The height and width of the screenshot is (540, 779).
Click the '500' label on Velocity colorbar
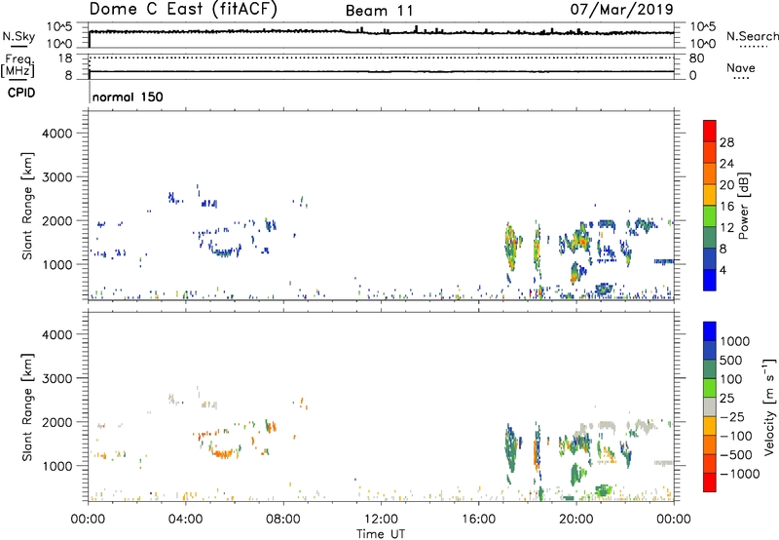(730, 361)
